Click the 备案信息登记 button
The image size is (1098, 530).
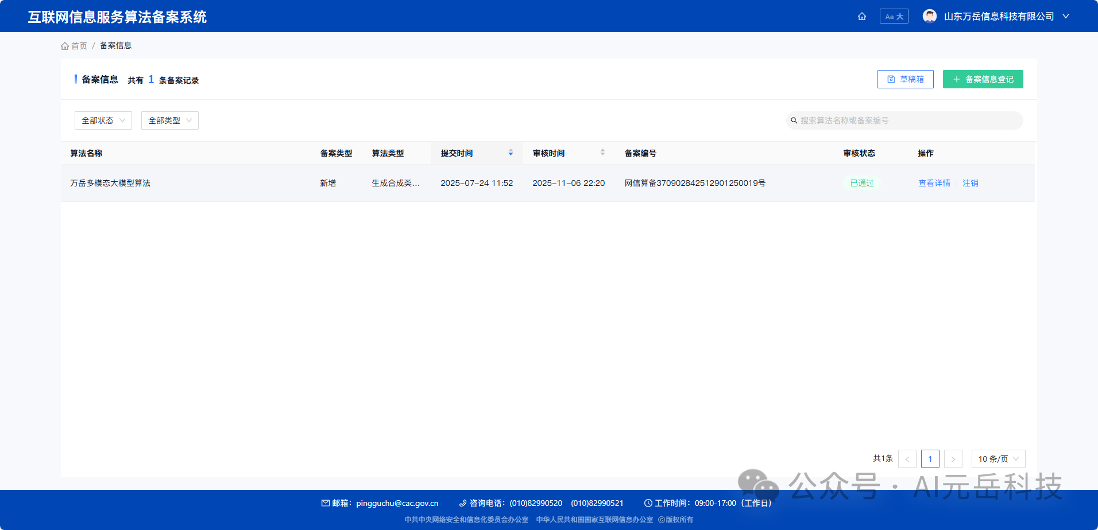[x=983, y=79]
